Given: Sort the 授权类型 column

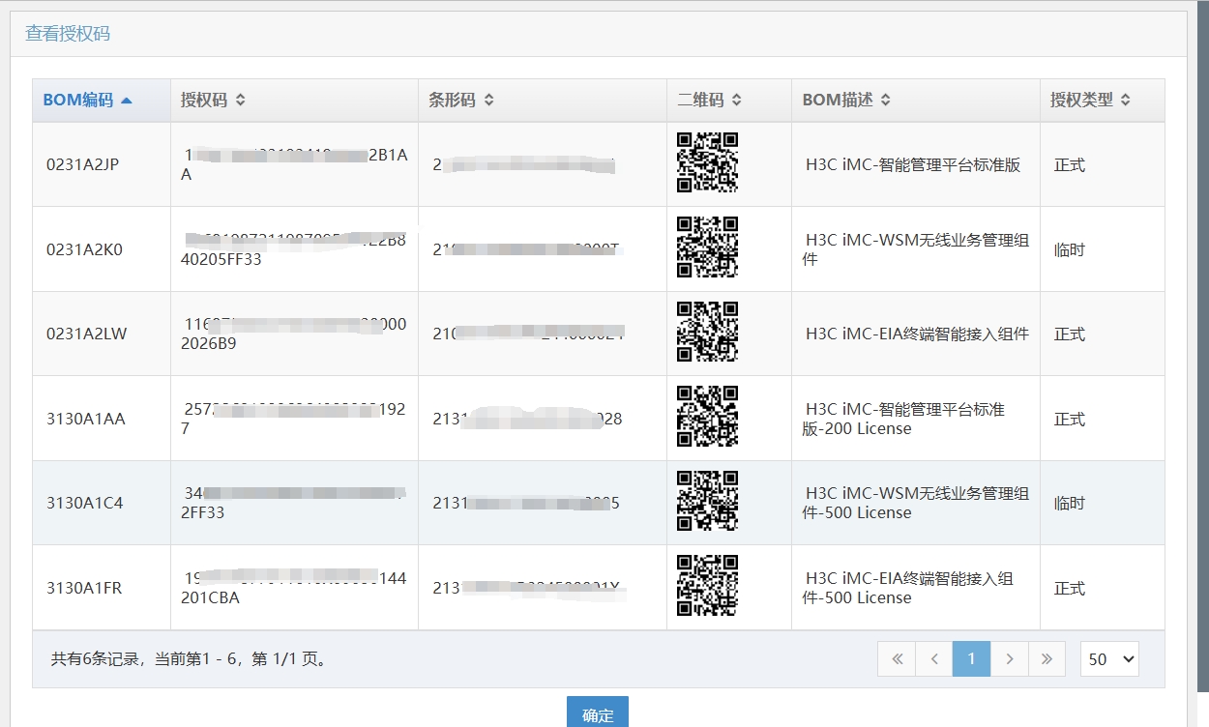Looking at the screenshot, I should [x=1103, y=100].
